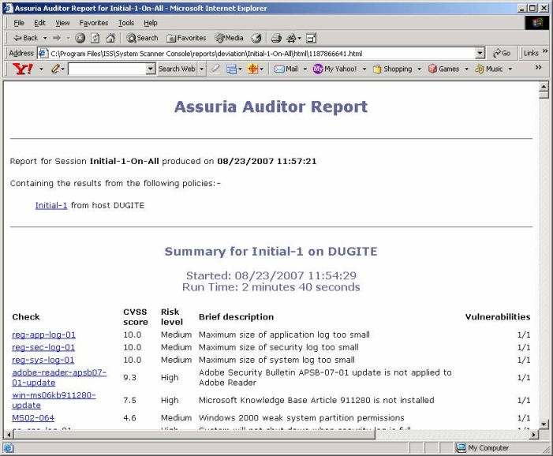Go to the Home page icon
The height and width of the screenshot is (456, 553).
tap(110, 38)
